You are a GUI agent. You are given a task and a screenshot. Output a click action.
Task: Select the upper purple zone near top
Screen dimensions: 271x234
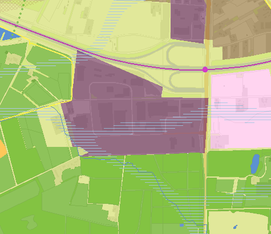[x=188, y=21]
